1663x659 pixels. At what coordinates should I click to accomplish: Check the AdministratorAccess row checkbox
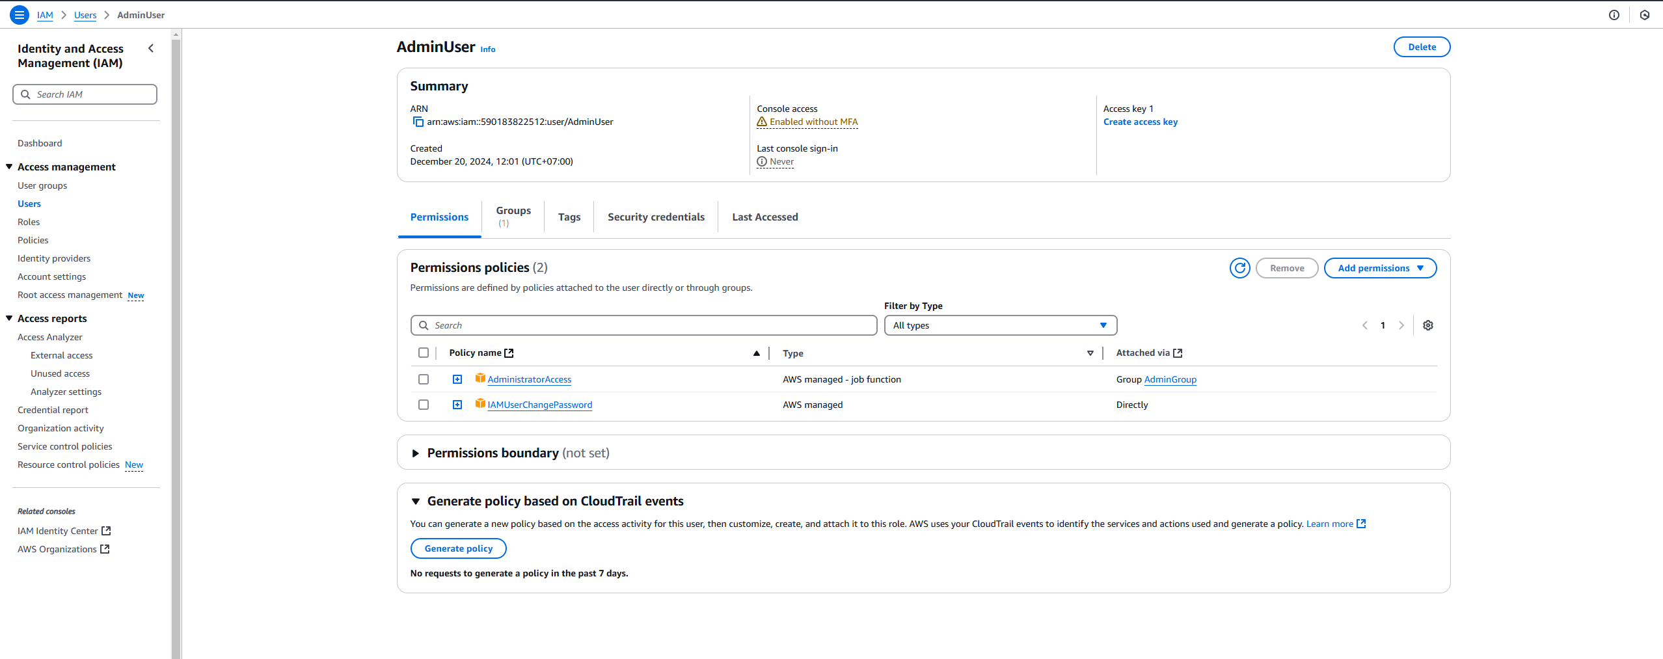coord(424,379)
